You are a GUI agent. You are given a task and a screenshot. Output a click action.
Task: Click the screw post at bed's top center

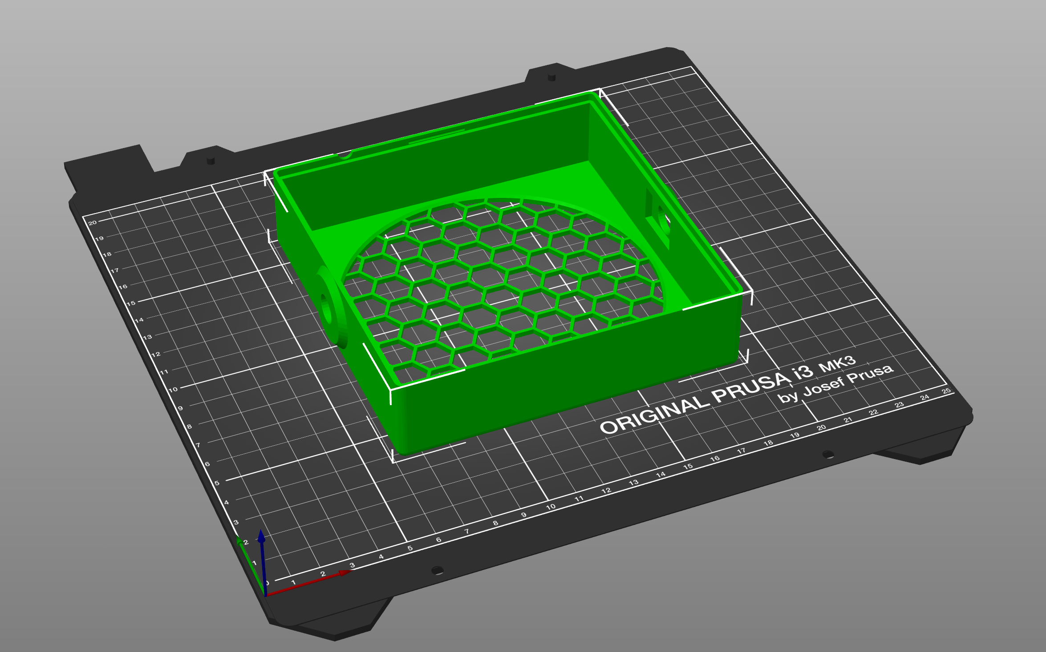point(551,77)
